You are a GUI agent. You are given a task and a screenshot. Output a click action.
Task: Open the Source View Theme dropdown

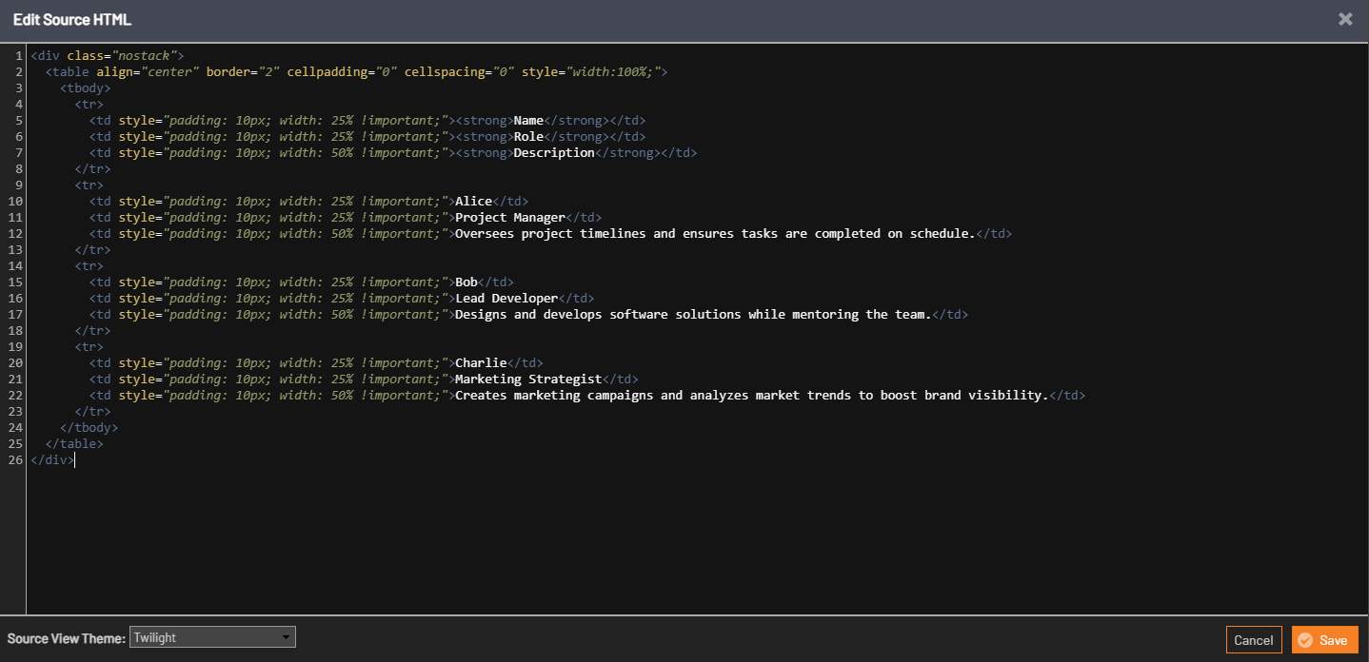coord(212,637)
